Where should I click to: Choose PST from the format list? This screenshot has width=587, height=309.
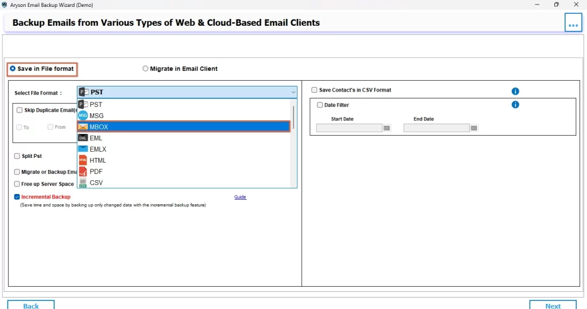[184, 105]
